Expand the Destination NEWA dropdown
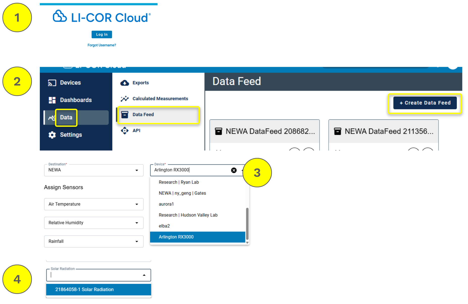Image resolution: width=468 pixels, height=304 pixels. click(94, 170)
